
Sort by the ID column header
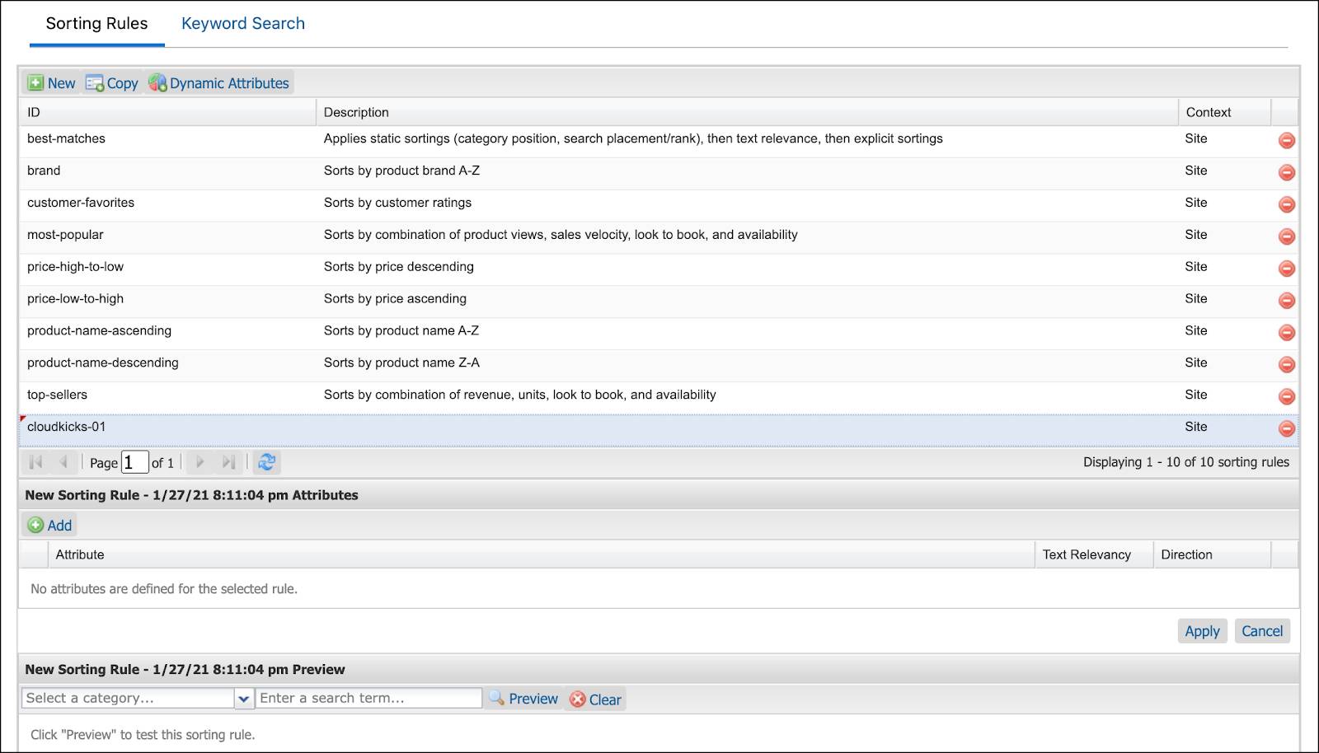[x=167, y=112]
